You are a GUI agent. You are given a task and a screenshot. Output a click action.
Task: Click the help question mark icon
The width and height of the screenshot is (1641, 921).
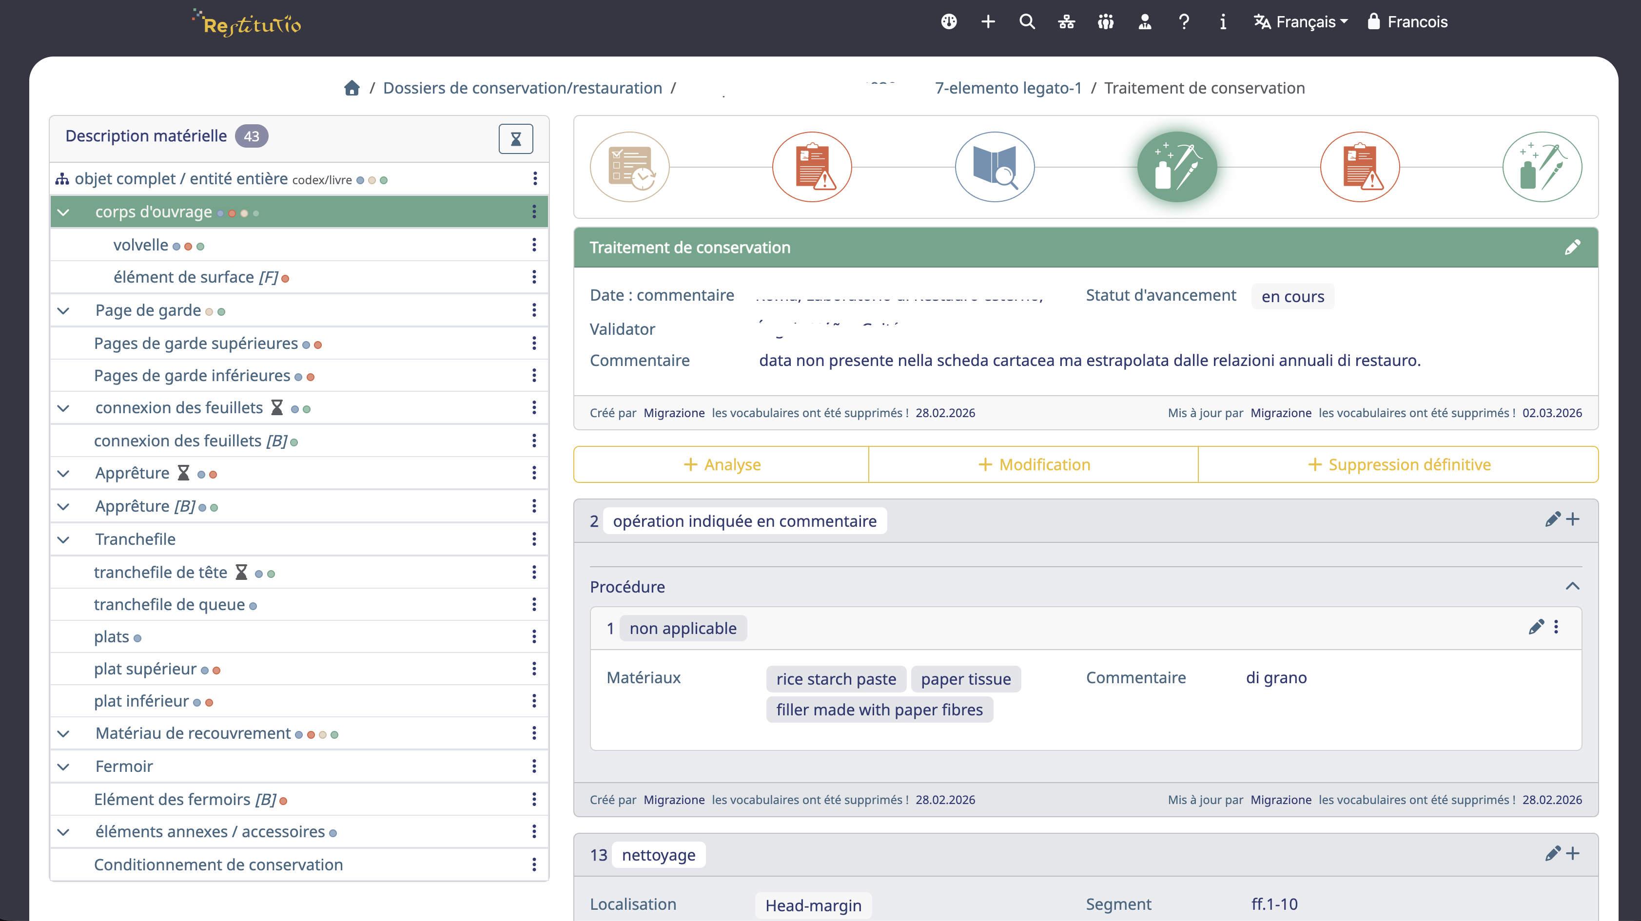(1184, 21)
